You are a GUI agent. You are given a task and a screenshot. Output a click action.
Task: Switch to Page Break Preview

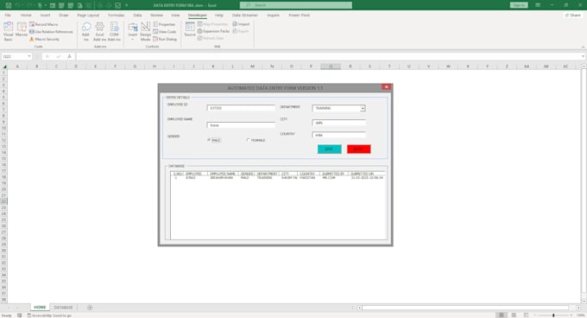pos(526,315)
